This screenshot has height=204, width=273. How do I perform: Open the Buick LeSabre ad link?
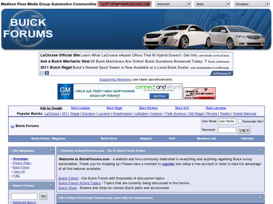tap(80, 108)
